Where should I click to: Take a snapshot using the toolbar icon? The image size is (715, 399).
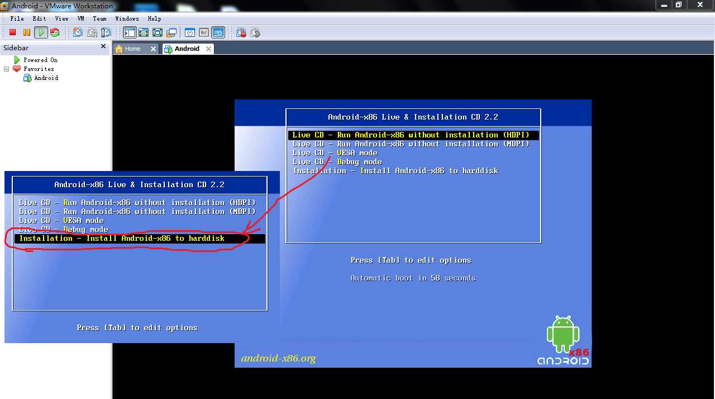[x=78, y=32]
